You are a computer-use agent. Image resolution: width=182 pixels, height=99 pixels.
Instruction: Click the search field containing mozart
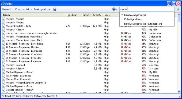click(147, 9)
